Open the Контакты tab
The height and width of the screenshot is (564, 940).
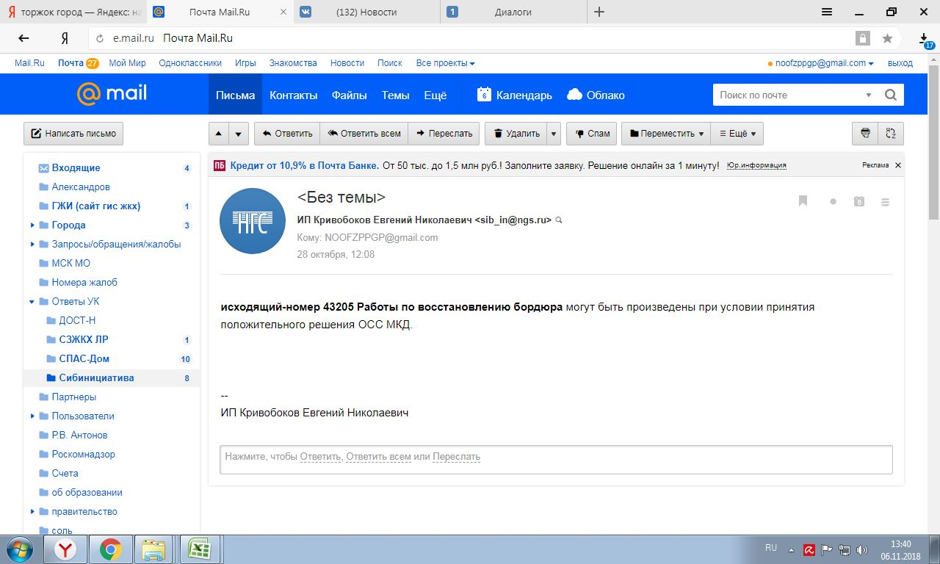tap(293, 95)
